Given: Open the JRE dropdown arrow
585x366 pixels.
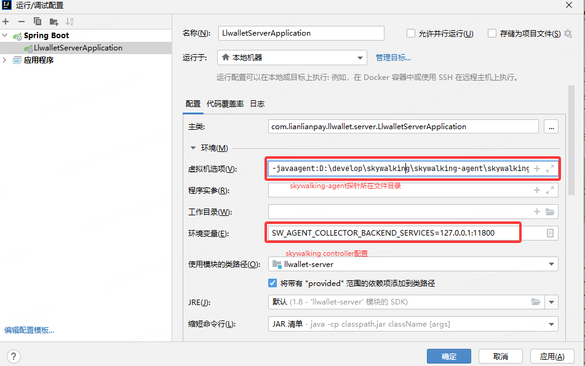Looking at the screenshot, I should pos(551,302).
